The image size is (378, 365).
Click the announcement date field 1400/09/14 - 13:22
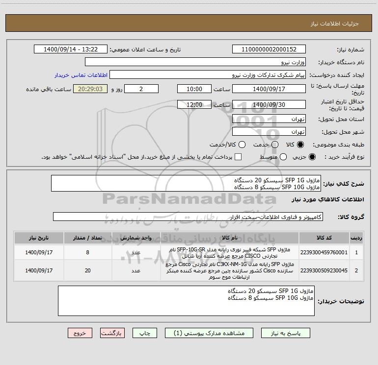[71, 49]
